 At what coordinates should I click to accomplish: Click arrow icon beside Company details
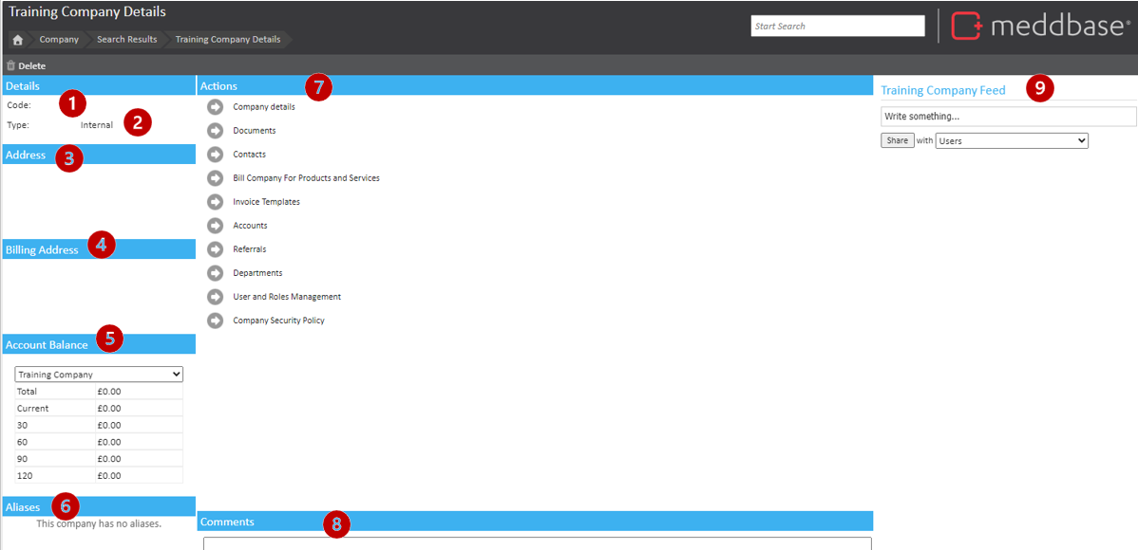pyautogui.click(x=216, y=107)
